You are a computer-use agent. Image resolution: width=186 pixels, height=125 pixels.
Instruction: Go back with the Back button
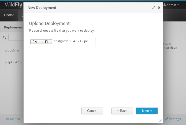click(122, 111)
